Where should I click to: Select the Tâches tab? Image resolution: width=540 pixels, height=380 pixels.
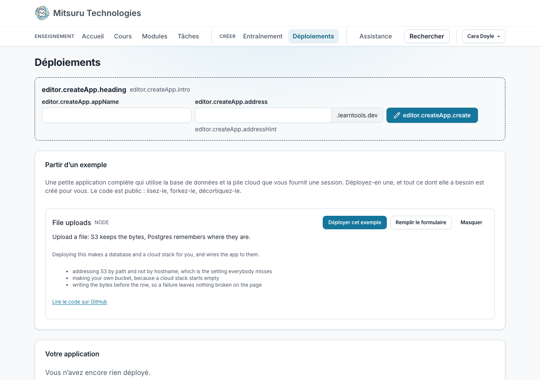[188, 36]
